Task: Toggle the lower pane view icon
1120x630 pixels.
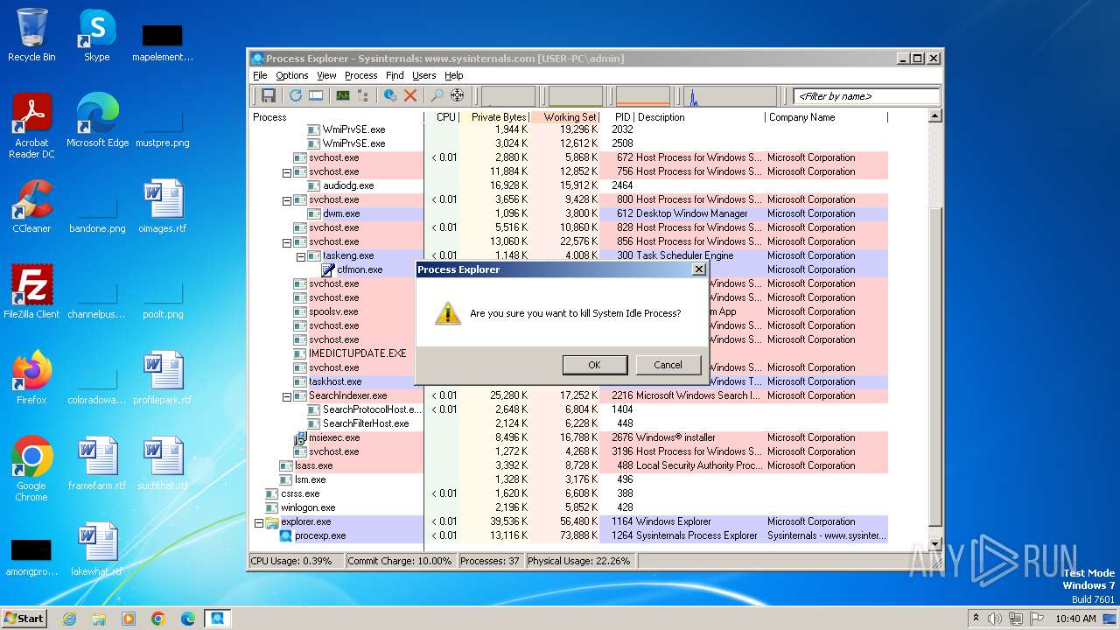Action: [316, 95]
